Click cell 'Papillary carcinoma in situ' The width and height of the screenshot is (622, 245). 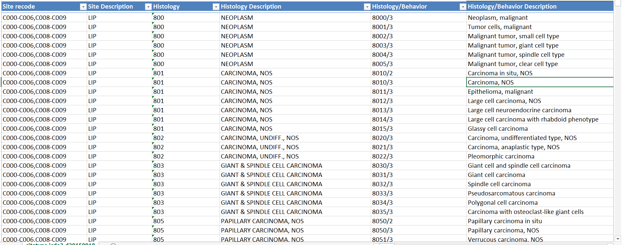tap(540, 221)
